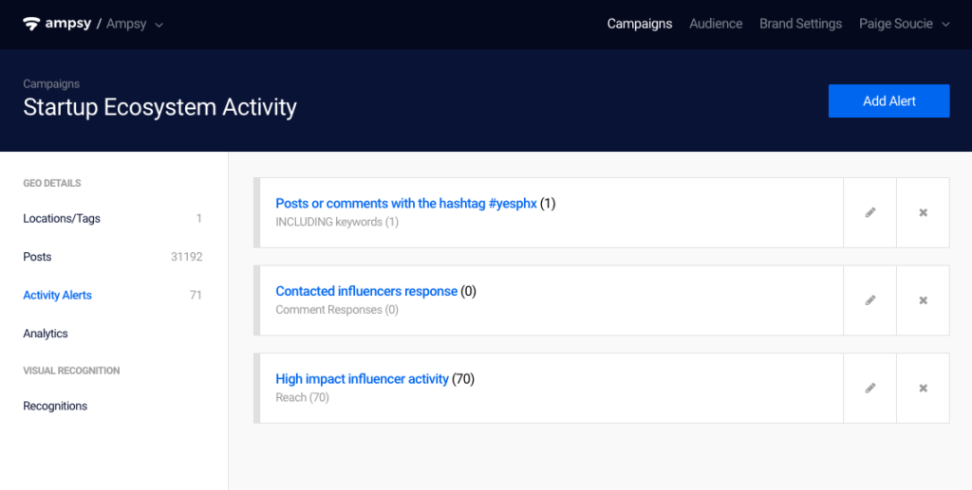
Task: Open Posts or comments with hashtag #yesphx link
Action: [x=406, y=204]
